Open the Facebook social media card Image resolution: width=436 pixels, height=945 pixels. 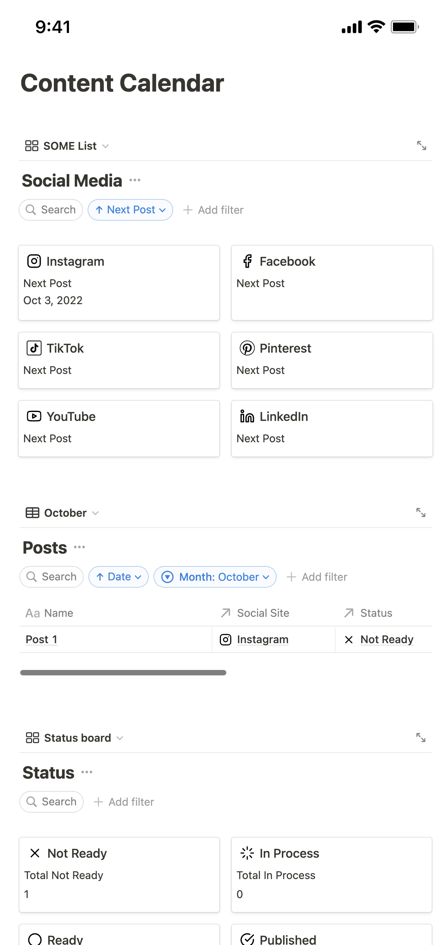coord(332,282)
